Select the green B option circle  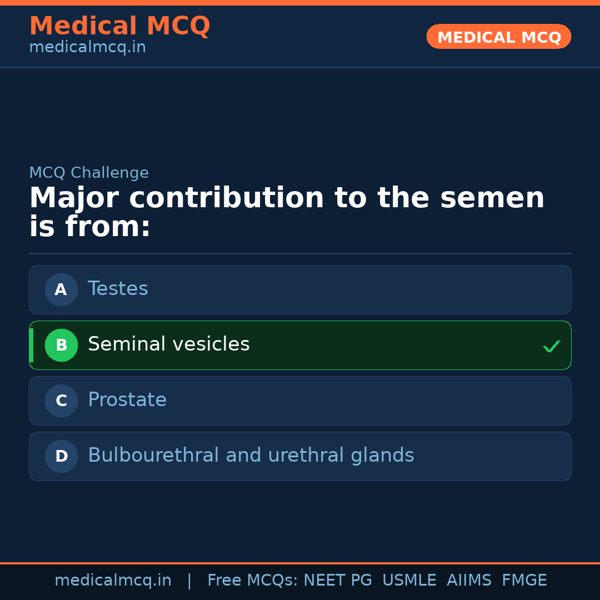61,345
